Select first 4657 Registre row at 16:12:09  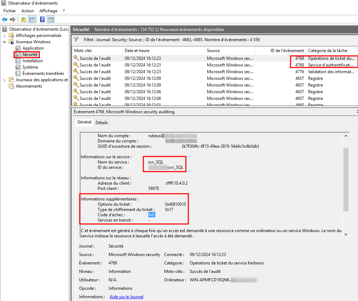[215, 78]
